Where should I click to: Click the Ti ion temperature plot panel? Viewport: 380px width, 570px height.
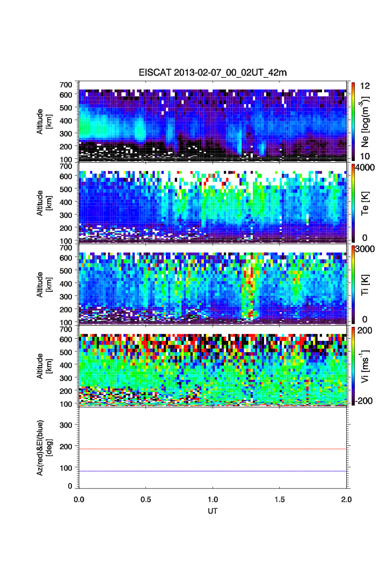coord(213,284)
